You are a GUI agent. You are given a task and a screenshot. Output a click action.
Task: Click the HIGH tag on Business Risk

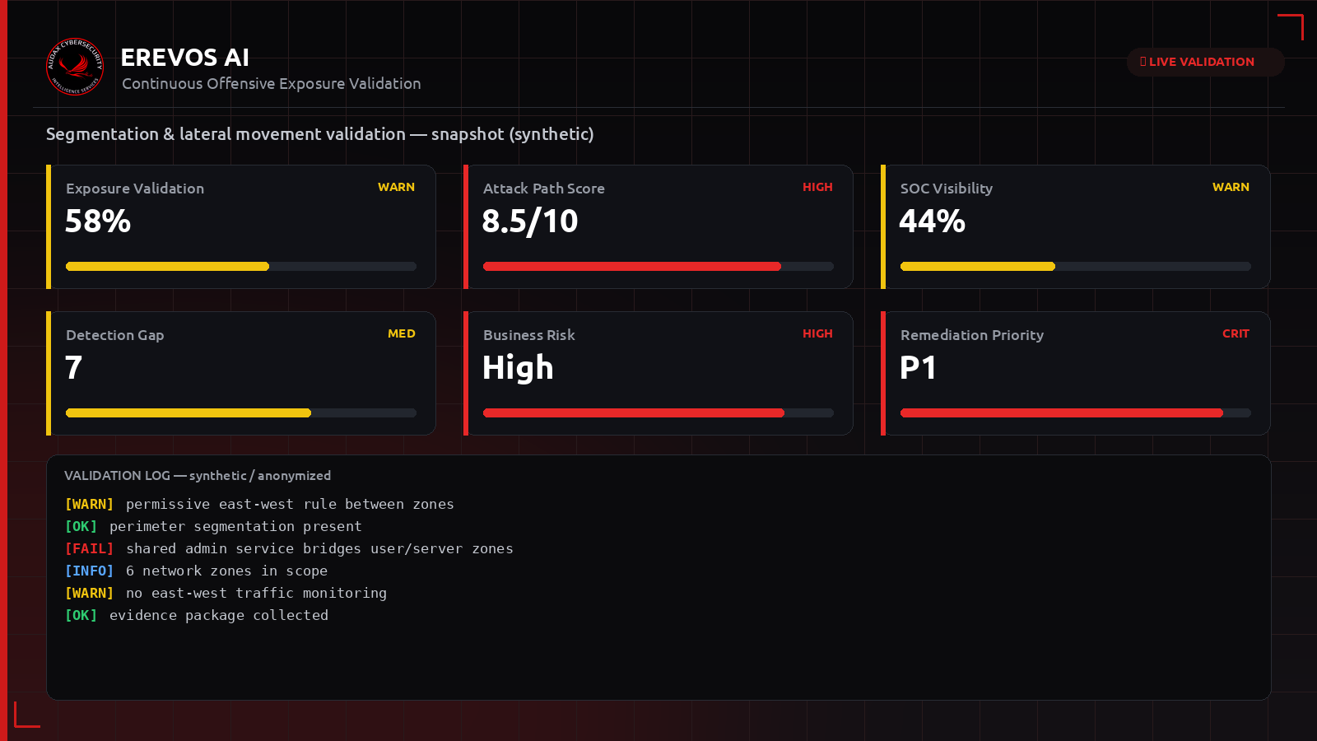point(817,333)
